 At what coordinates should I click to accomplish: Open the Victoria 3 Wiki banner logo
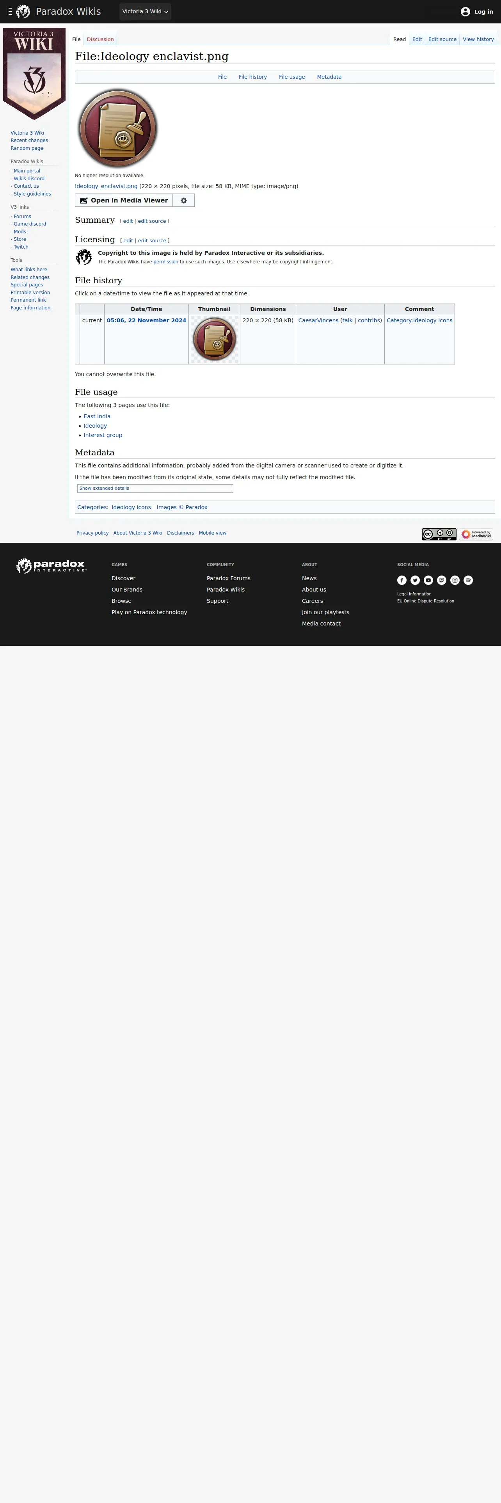(34, 73)
